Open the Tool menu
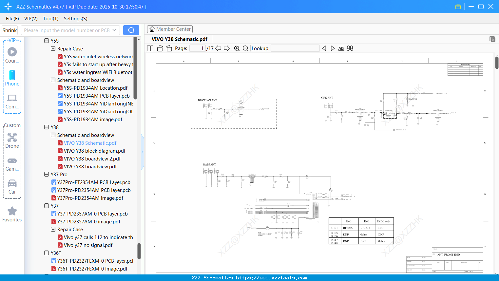The image size is (499, 281). [x=50, y=19]
